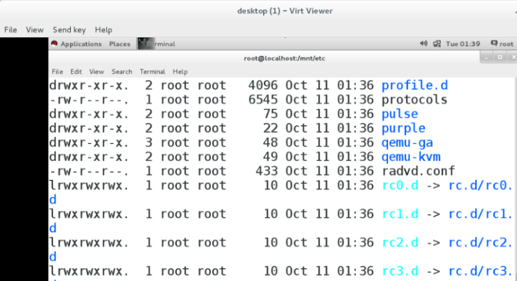Viewport: 517px width, 281px height.
Task: Click the volume speaker icon
Action: [x=424, y=44]
